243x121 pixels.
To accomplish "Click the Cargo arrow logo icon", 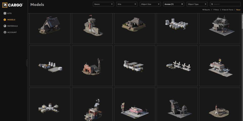I will (x=5, y=5).
